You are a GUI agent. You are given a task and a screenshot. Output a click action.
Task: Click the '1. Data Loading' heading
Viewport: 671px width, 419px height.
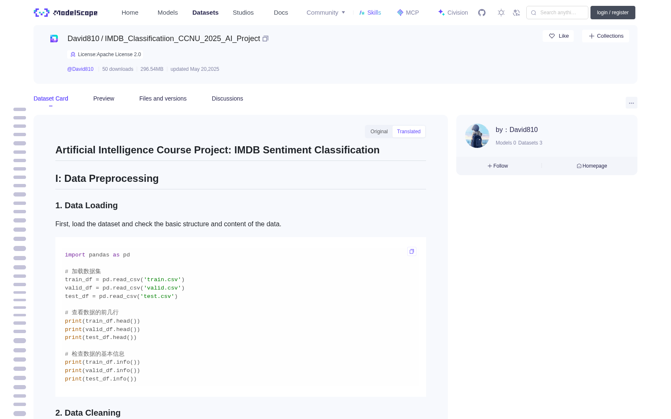(x=86, y=205)
